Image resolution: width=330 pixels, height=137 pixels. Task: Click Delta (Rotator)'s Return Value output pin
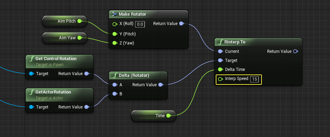pos(160,85)
